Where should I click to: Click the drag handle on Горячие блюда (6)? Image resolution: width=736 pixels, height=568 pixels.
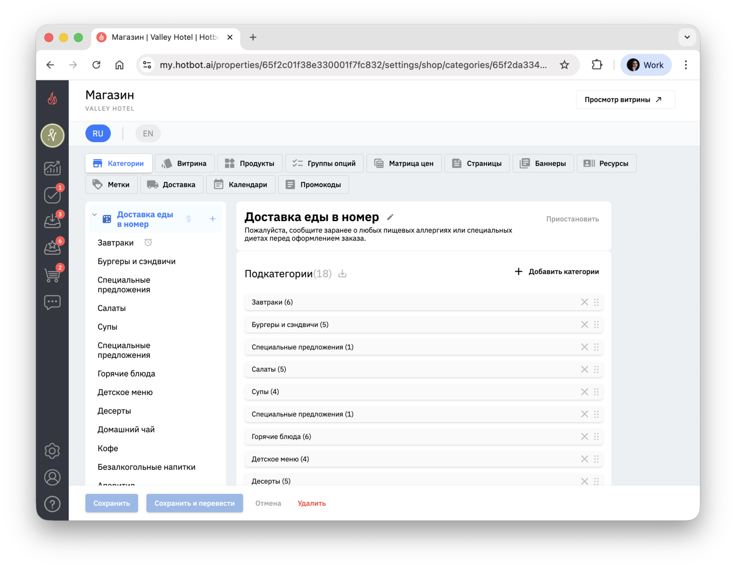596,437
